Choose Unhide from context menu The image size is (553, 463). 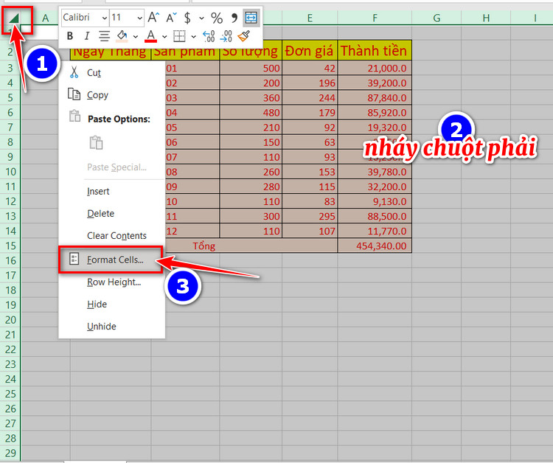coord(112,326)
